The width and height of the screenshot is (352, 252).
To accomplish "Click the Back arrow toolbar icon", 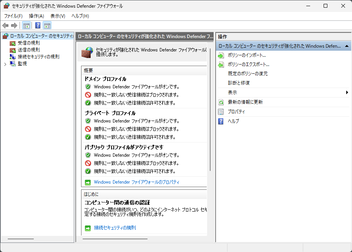I will coord(5,26).
